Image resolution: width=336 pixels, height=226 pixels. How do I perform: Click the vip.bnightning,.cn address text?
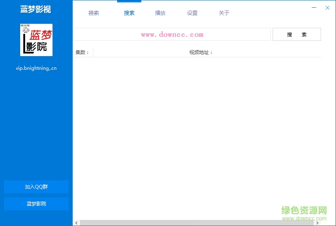36,68
